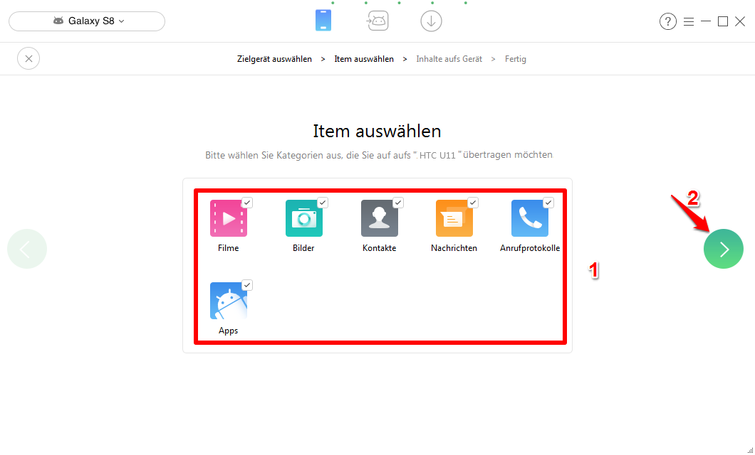Uncheck the Kontakte checkbox
The height and width of the screenshot is (455, 755).
[x=397, y=202]
